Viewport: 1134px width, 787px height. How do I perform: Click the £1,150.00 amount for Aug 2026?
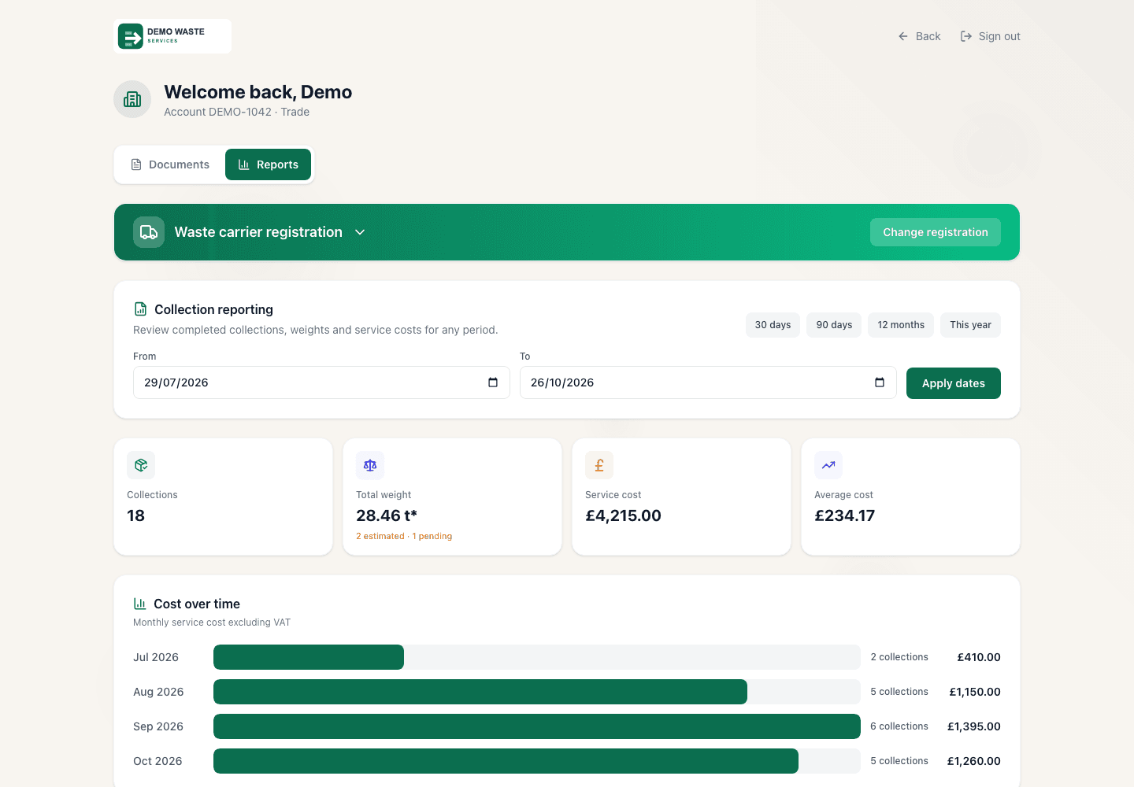point(975,692)
